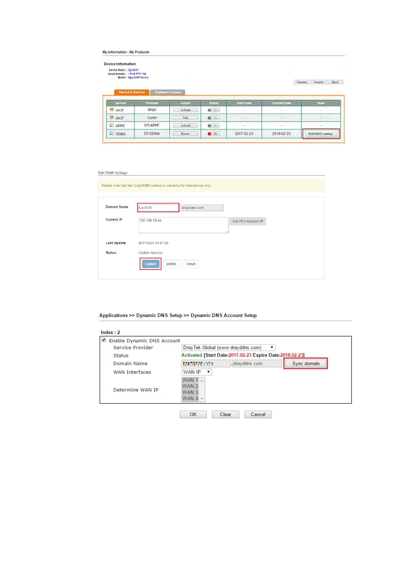
Task: Click the Cyren provider cell
Action: point(152,118)
